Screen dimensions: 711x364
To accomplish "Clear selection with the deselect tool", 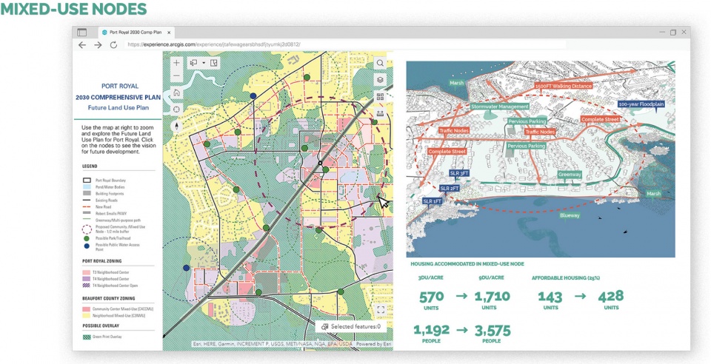I will coord(214,63).
